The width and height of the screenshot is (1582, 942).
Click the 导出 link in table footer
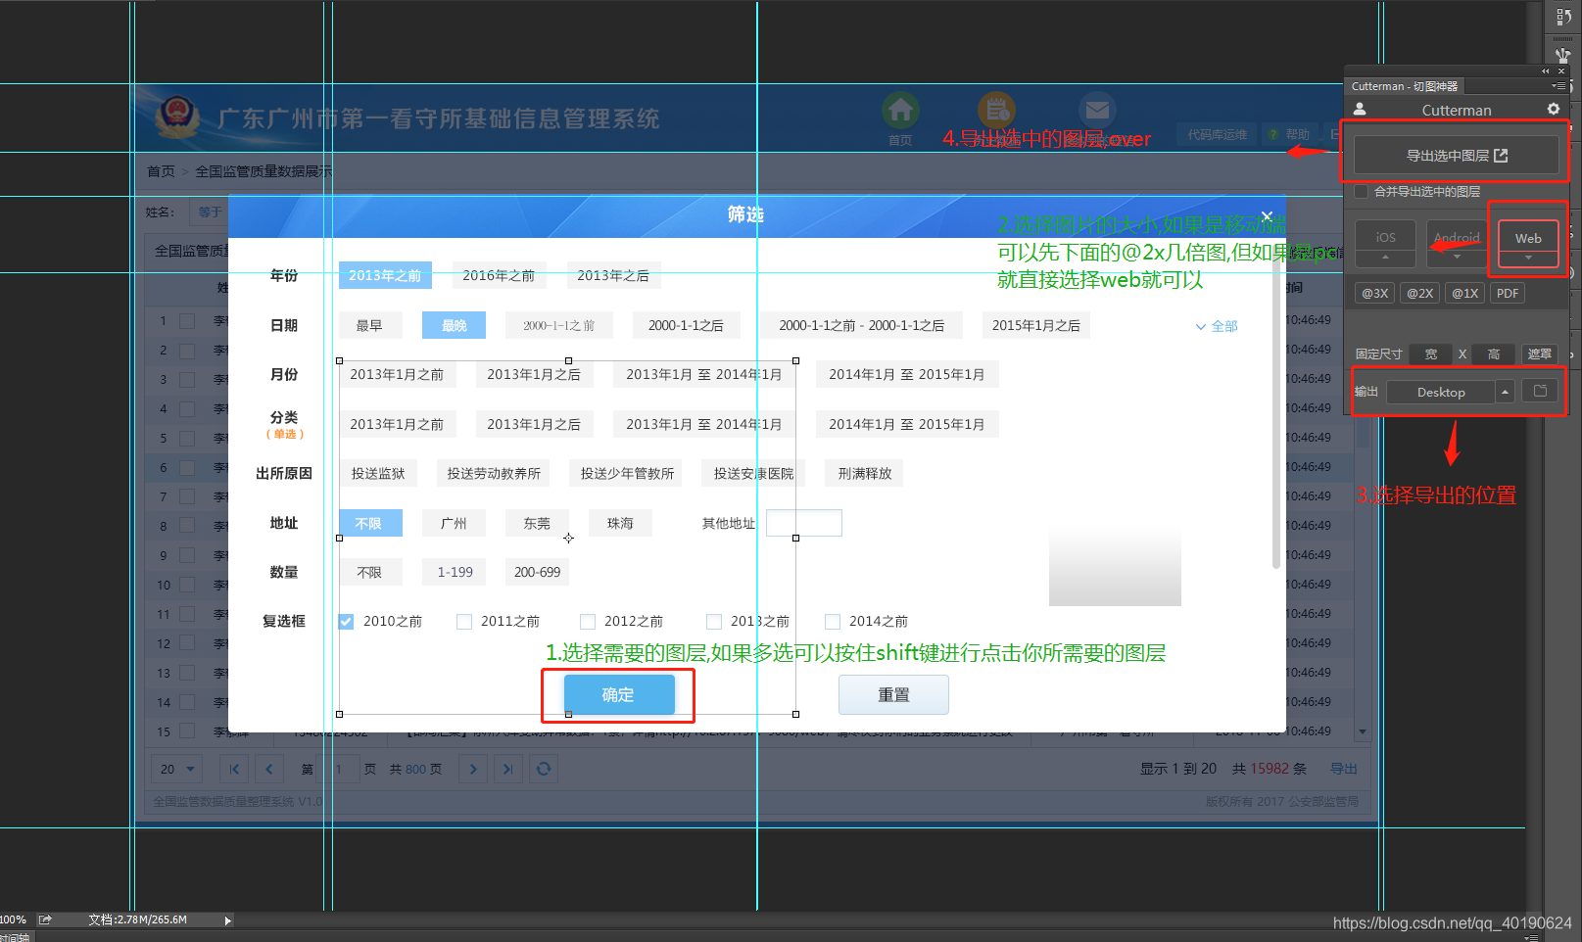(1344, 769)
